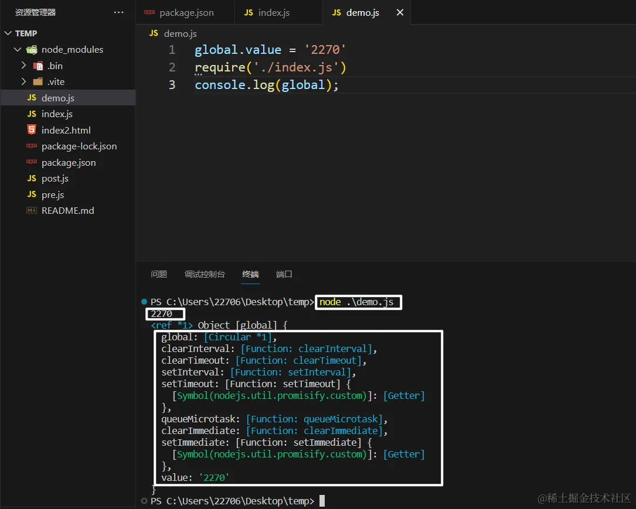Click the demo.js breadcrumb
Viewport: 636px width, 509px height.
click(180, 33)
